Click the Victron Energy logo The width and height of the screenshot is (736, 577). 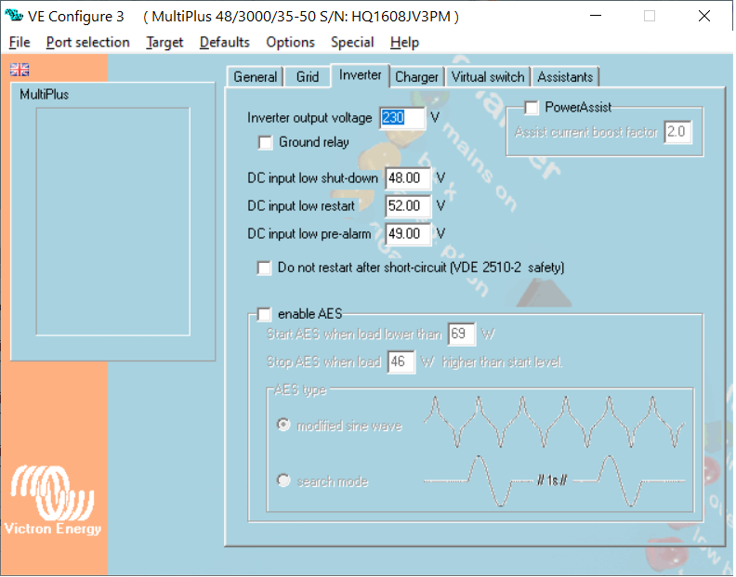click(53, 500)
